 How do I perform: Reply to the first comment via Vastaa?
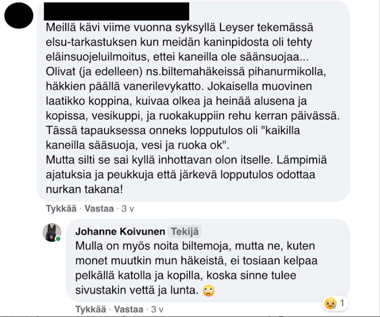coord(99,208)
